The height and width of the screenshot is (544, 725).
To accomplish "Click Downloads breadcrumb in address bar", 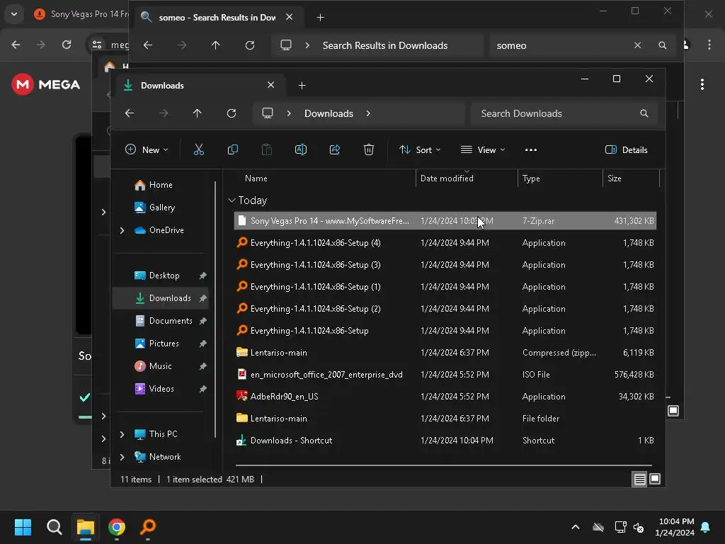I will pos(329,113).
